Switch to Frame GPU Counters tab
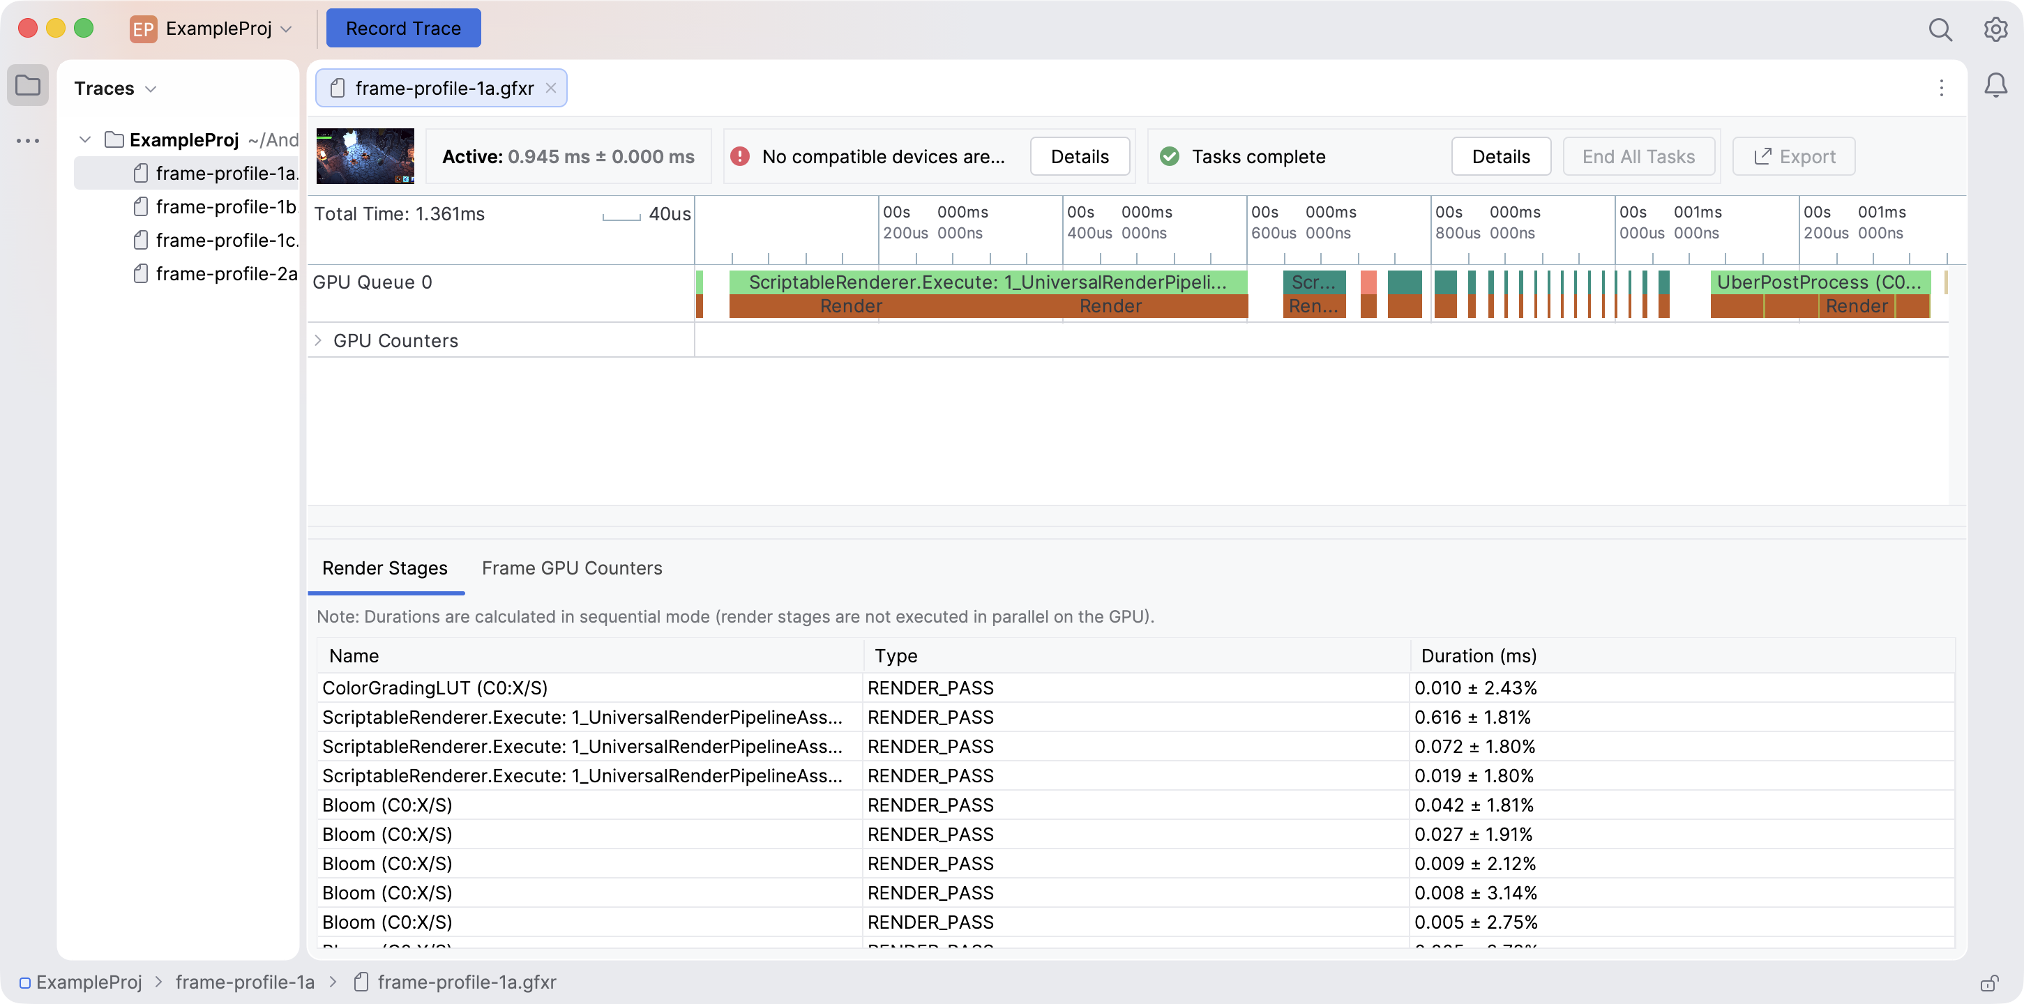Screen dimensions: 2024x1004 (572, 568)
